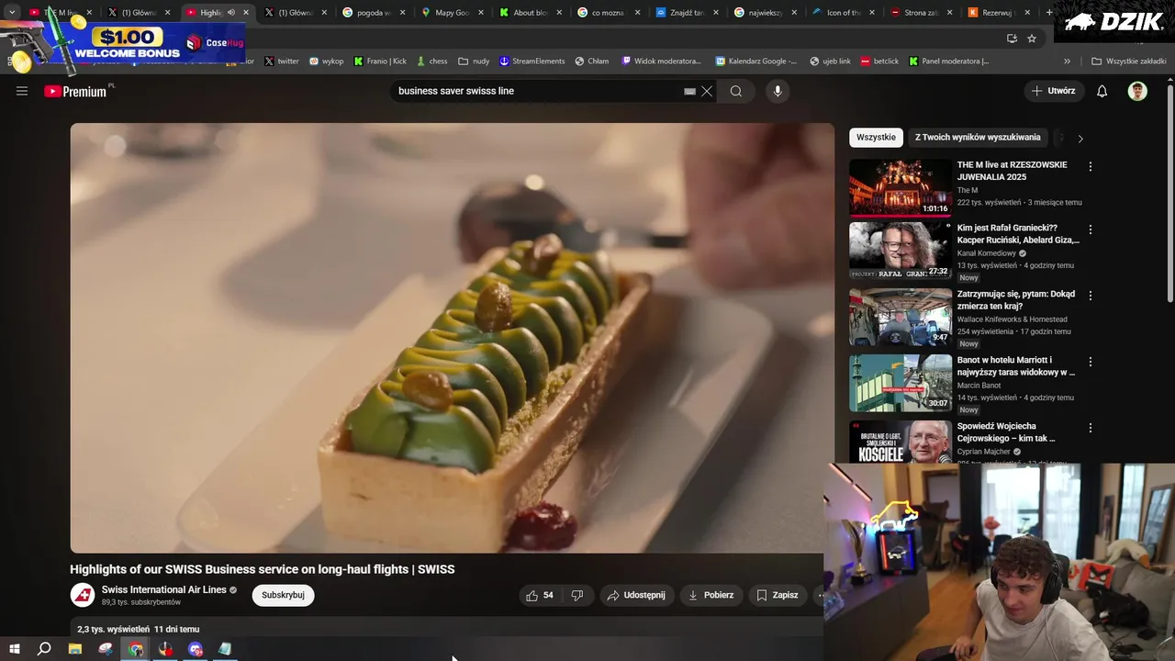1175x661 pixels.
Task: Click the Pobierz download button
Action: tap(711, 595)
